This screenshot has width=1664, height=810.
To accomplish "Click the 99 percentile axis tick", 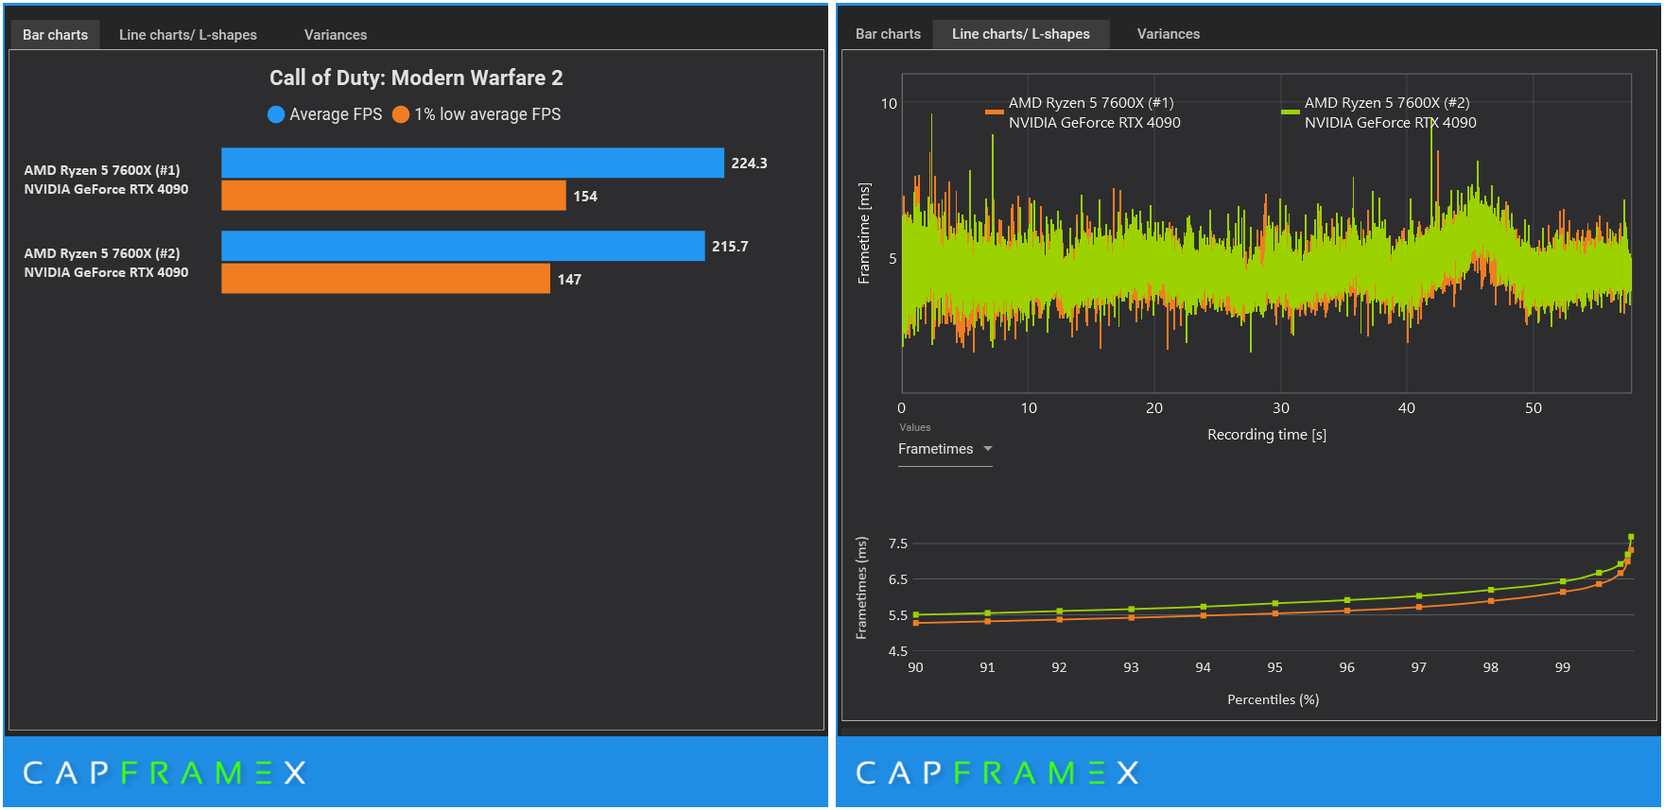I will pos(1562,667).
